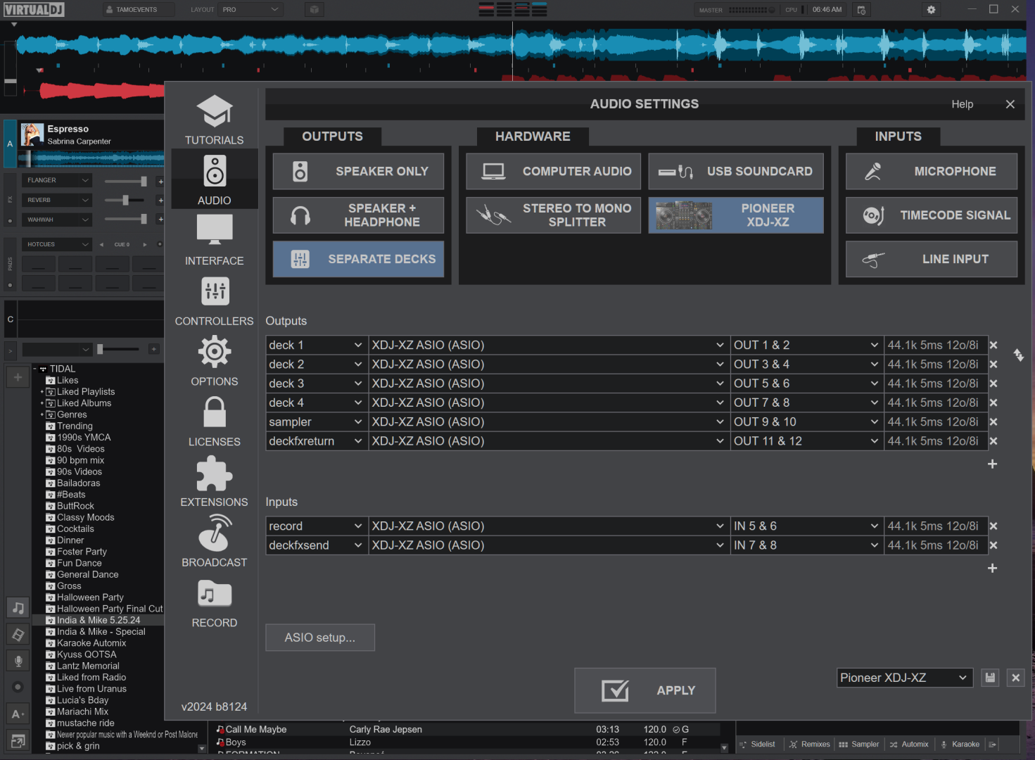Click the Espresso album art thumbnail

[x=32, y=134]
